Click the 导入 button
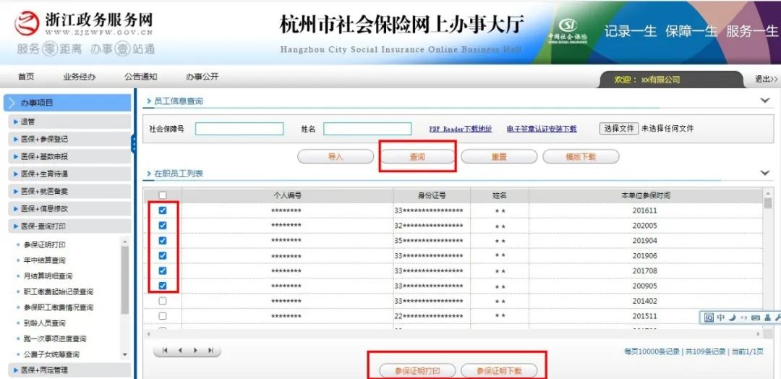 [x=336, y=156]
